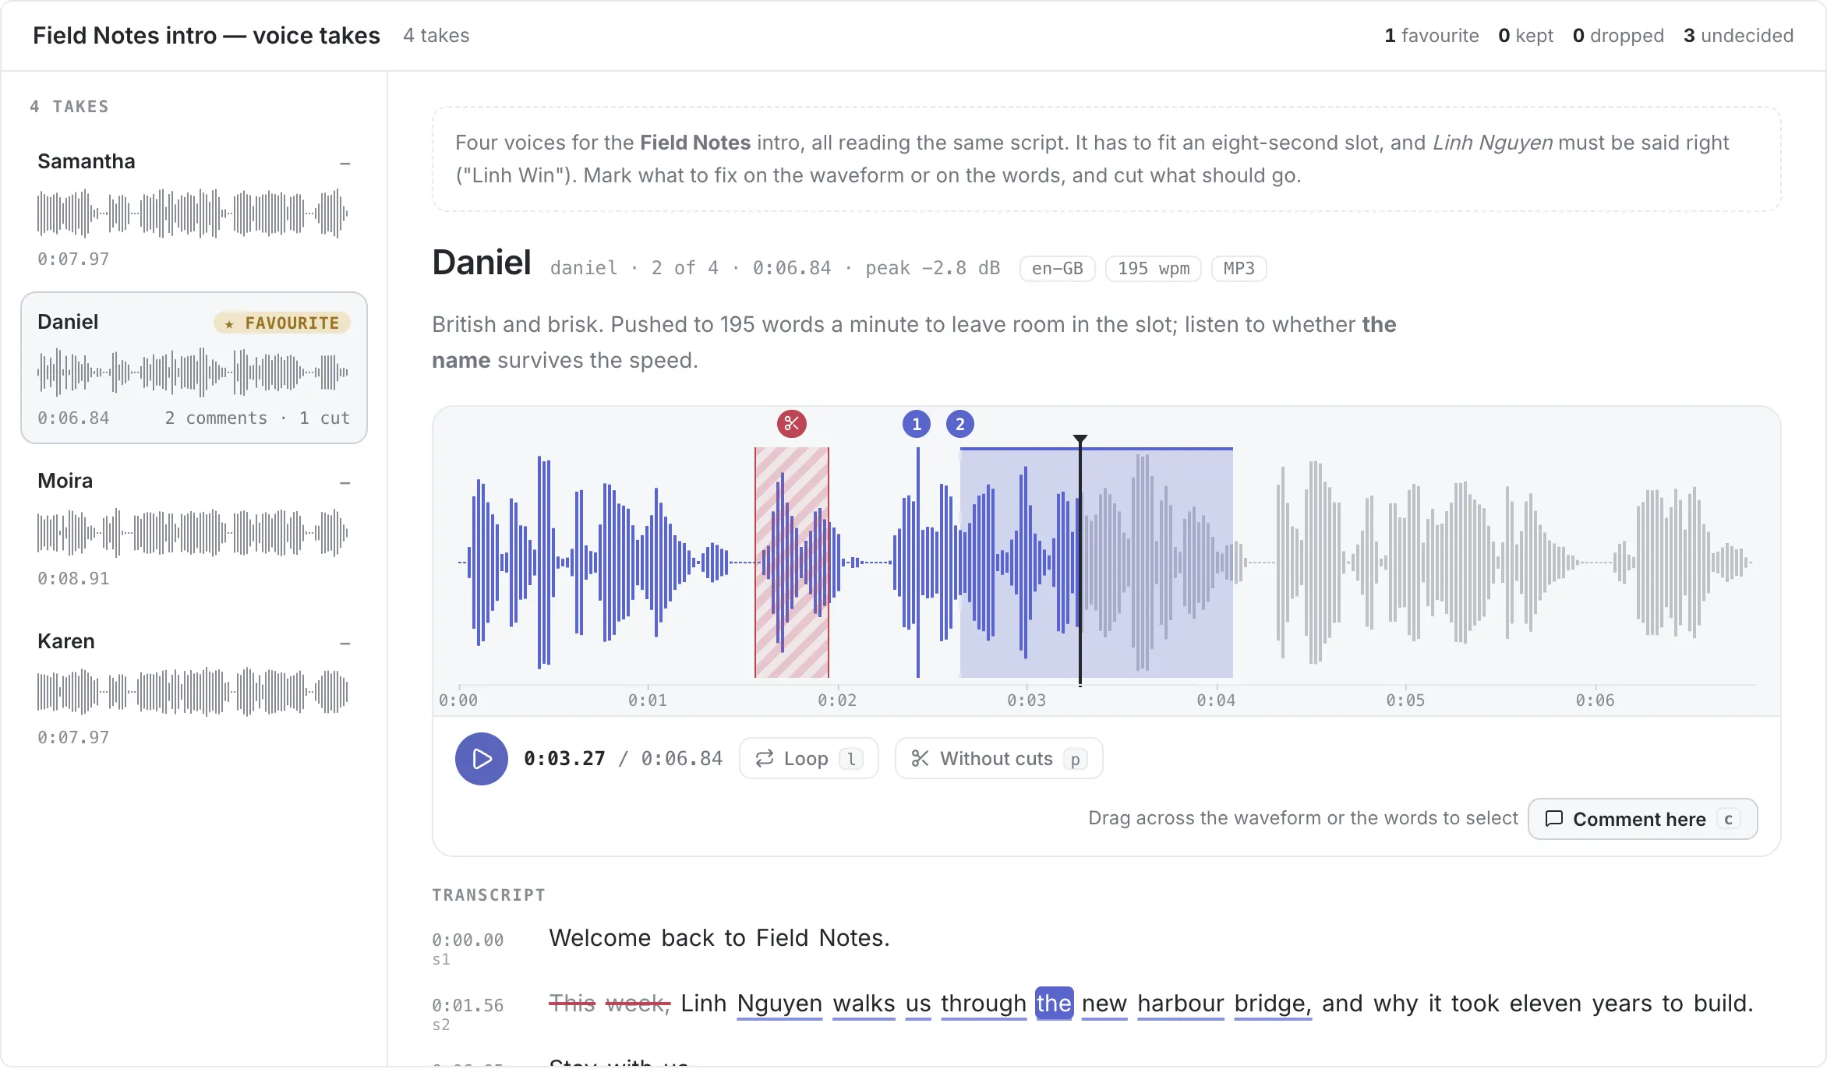1827x1069 pixels.
Task: Click the '0 kept' counter
Action: click(x=1525, y=35)
